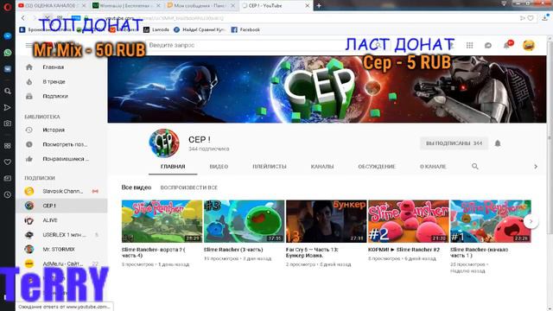Switch to the ПЛЕЙЛИСТЫ tab
The image size is (553, 311).
point(270,167)
